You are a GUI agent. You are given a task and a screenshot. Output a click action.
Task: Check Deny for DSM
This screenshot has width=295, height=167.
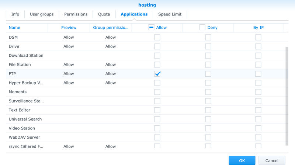pyautogui.click(x=208, y=38)
